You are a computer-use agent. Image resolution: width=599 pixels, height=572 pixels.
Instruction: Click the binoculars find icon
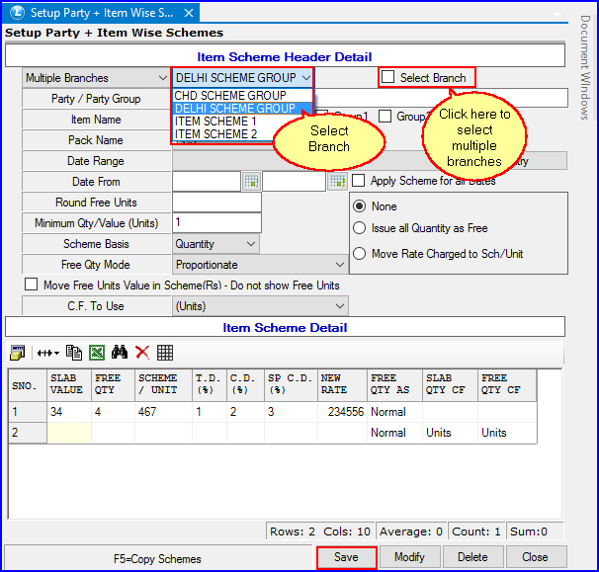[x=120, y=352]
